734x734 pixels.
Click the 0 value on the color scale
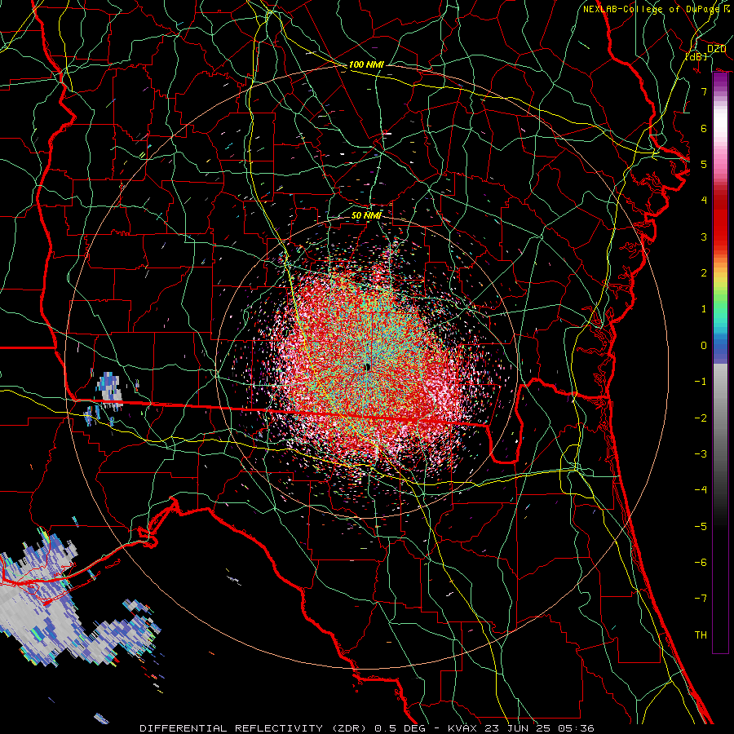[x=704, y=346]
